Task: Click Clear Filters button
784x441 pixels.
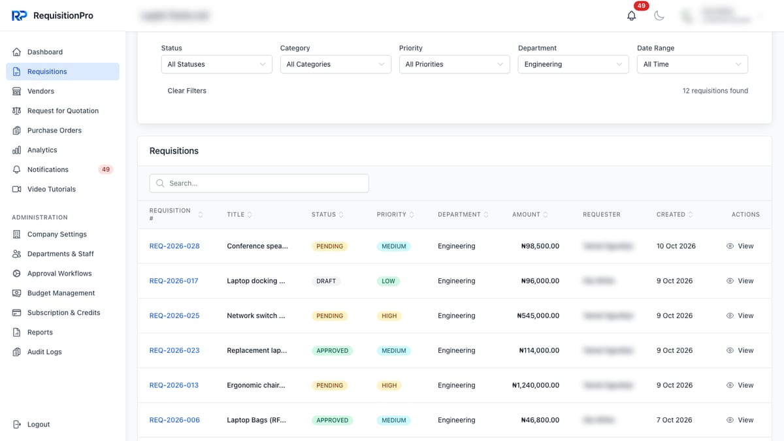Action: [x=187, y=91]
